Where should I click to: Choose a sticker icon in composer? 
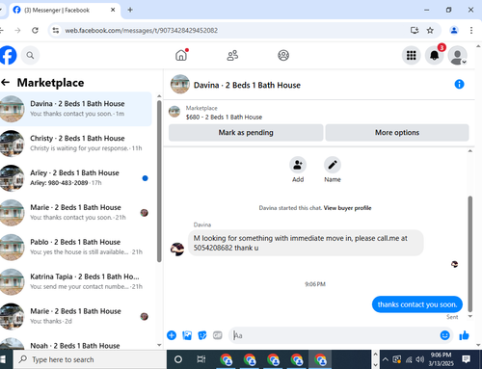(202, 335)
